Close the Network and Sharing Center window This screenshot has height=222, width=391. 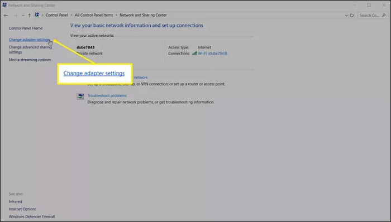point(384,5)
